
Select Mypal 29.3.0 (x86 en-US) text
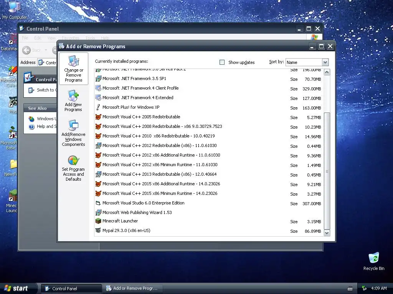pyautogui.click(x=126, y=230)
